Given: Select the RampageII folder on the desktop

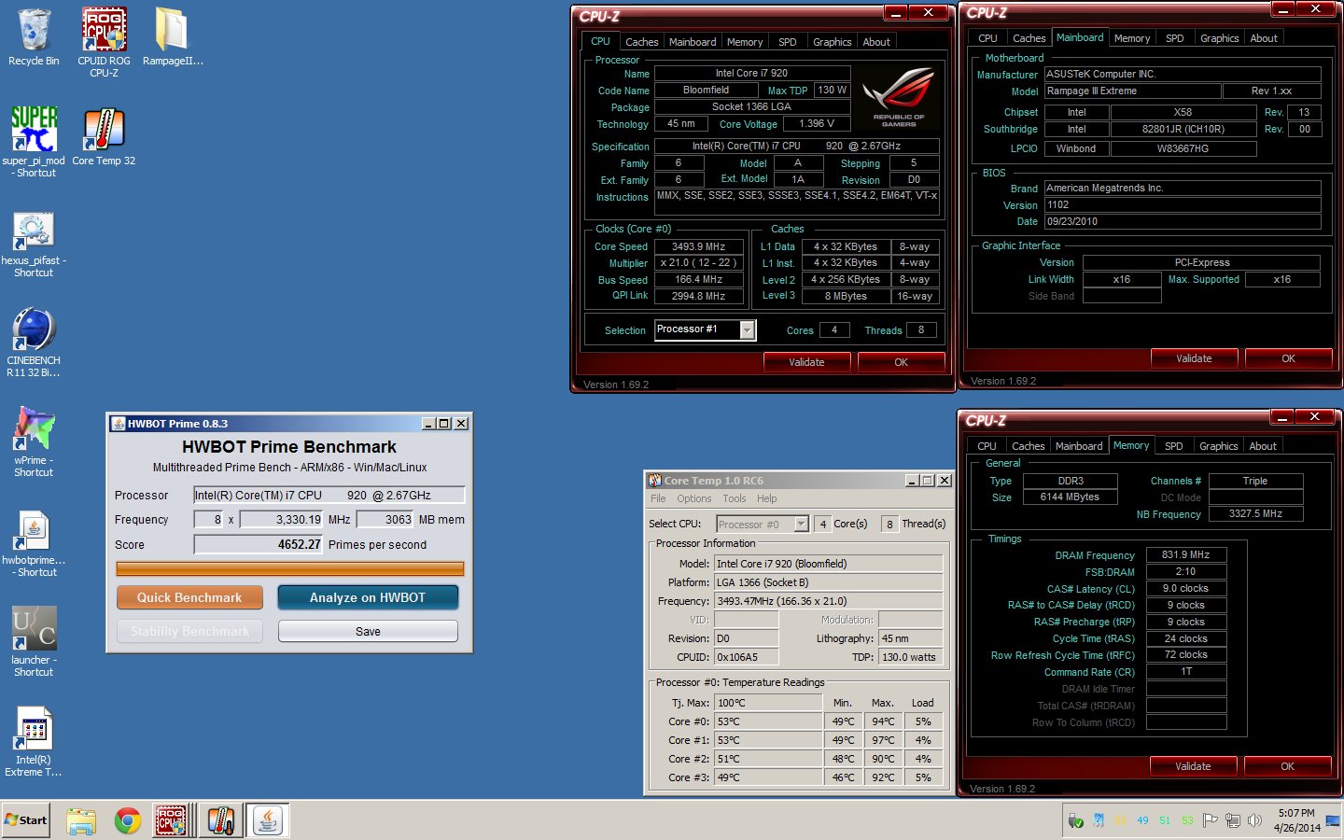Looking at the screenshot, I should [x=173, y=38].
